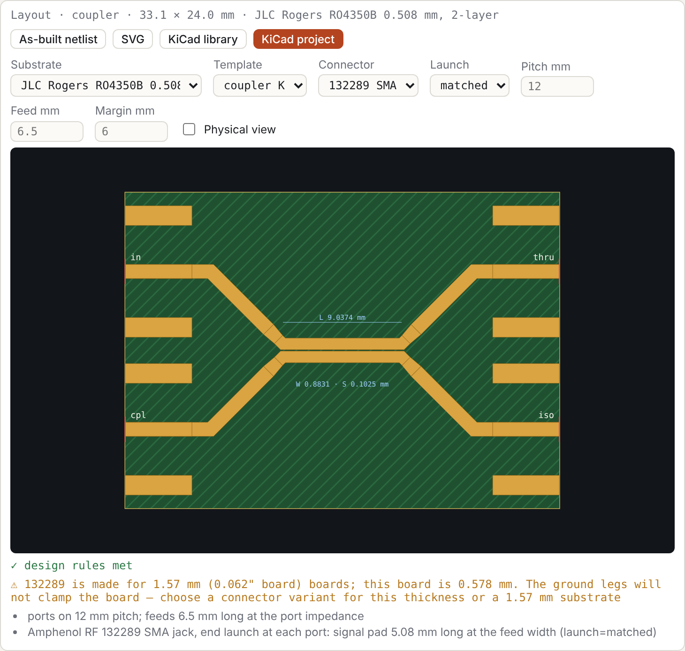Click the green checkmark beside design rules
This screenshot has height=651, width=685.
click(14, 566)
